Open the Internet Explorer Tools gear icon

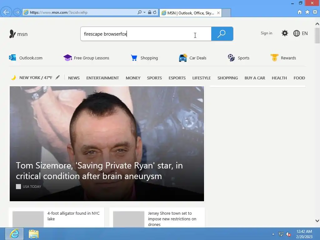point(315,12)
